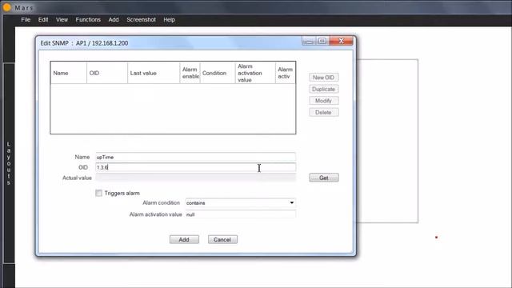Open the Layouts side panel
Screen dimensions: 512x288
click(9, 163)
